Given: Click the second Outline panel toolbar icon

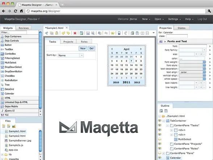Looking at the screenshot, I should coord(166,111).
